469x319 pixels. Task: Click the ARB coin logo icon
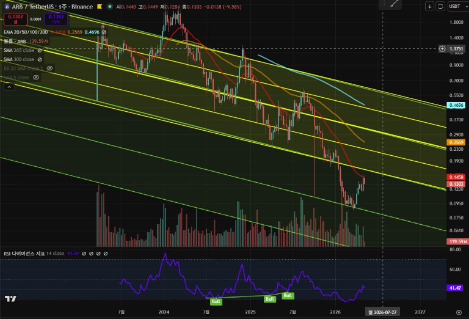[x=7, y=7]
